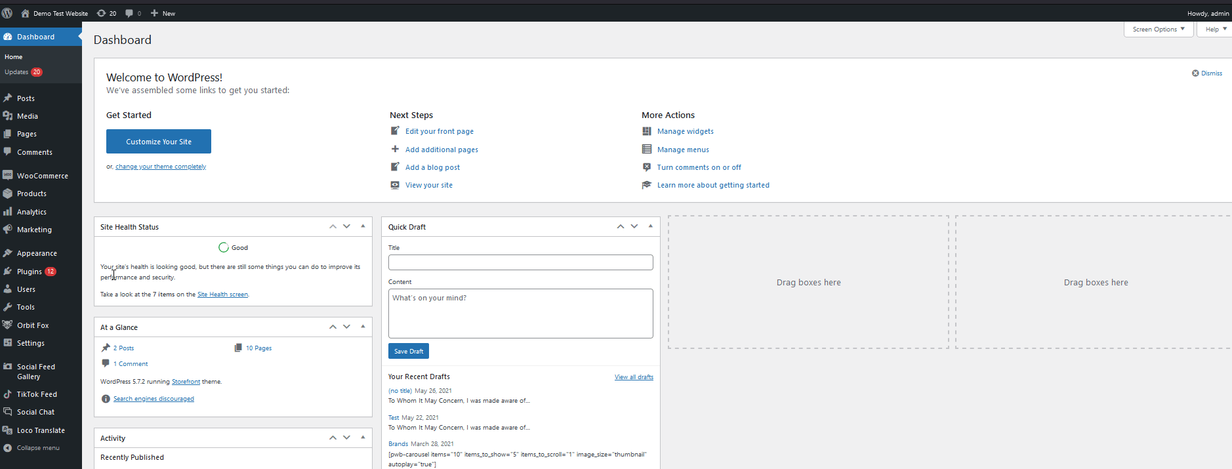Open the Comments icon menu

tap(8, 152)
